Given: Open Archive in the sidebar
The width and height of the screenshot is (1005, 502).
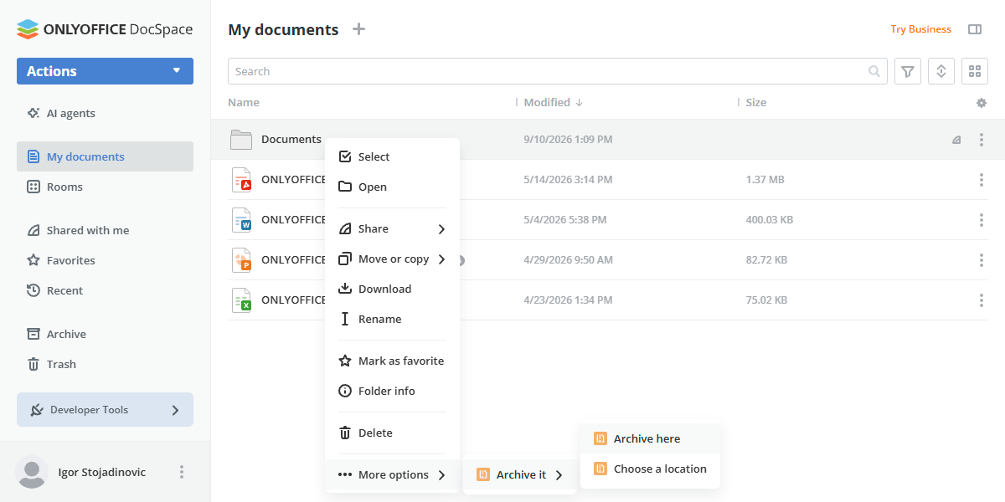Looking at the screenshot, I should coord(105,334).
